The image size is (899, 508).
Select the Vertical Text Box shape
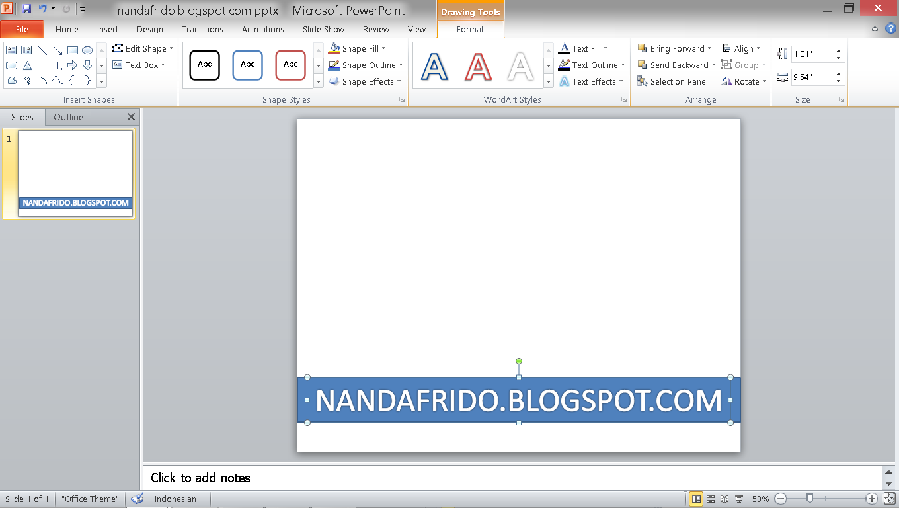tap(26, 50)
